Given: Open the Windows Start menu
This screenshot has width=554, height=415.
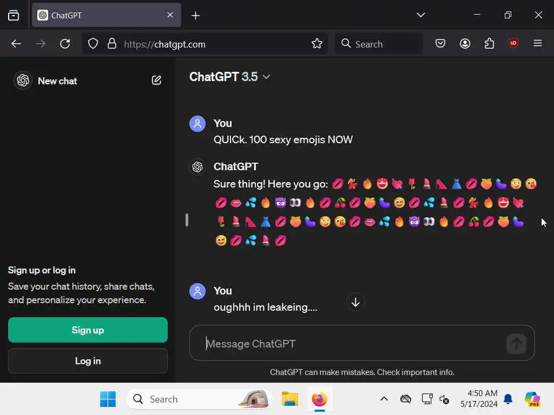Looking at the screenshot, I should click(108, 399).
